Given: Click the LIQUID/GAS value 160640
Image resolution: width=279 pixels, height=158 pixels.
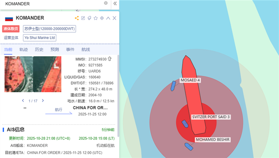Looking at the screenshot, I should click(95, 77).
